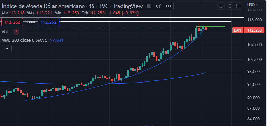This screenshot has width=267, height=126.
Task: Click the red 112.262 sell button
Action: [12, 22]
